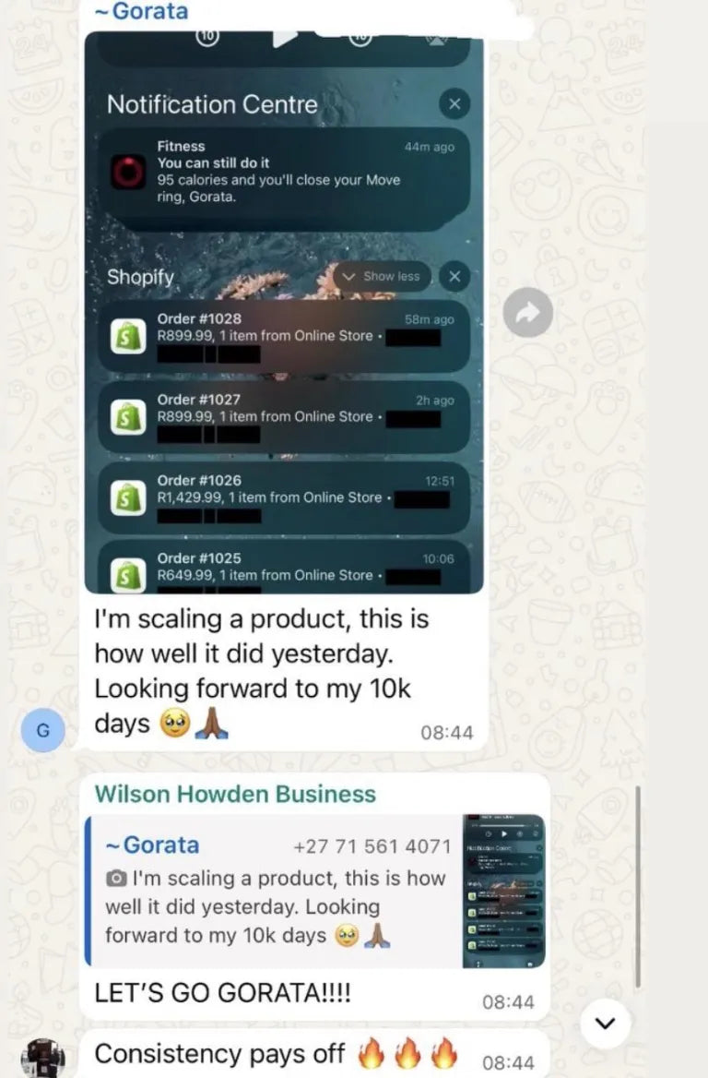Tap the scroll-to-bottom chevron button
Image resolution: width=708 pixels, height=1078 pixels.
click(605, 1024)
